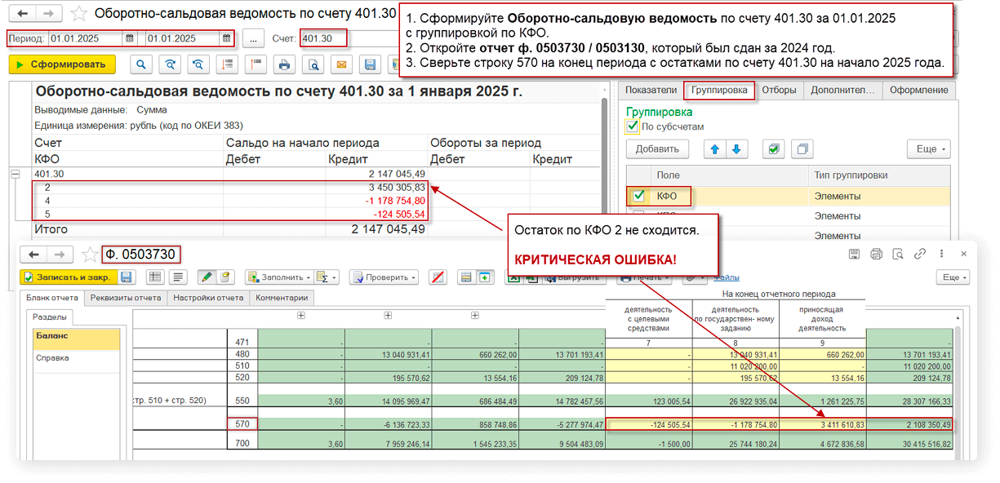Copy link to the form using the chain icon
The width and height of the screenshot is (1000, 483).
point(919,254)
